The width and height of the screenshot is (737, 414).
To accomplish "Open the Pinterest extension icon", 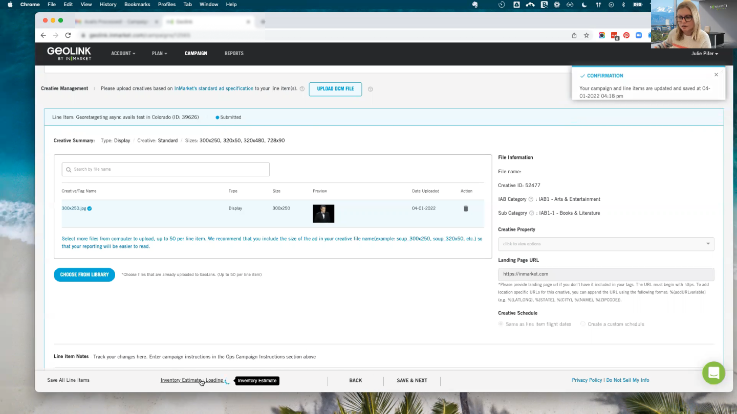I will (x=626, y=35).
